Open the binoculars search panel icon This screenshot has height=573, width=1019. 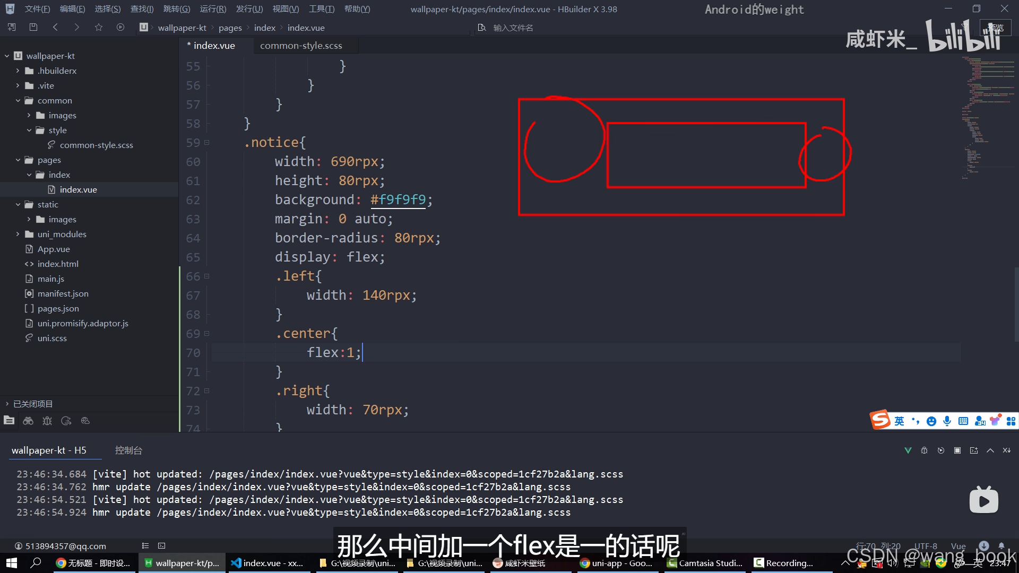point(28,421)
